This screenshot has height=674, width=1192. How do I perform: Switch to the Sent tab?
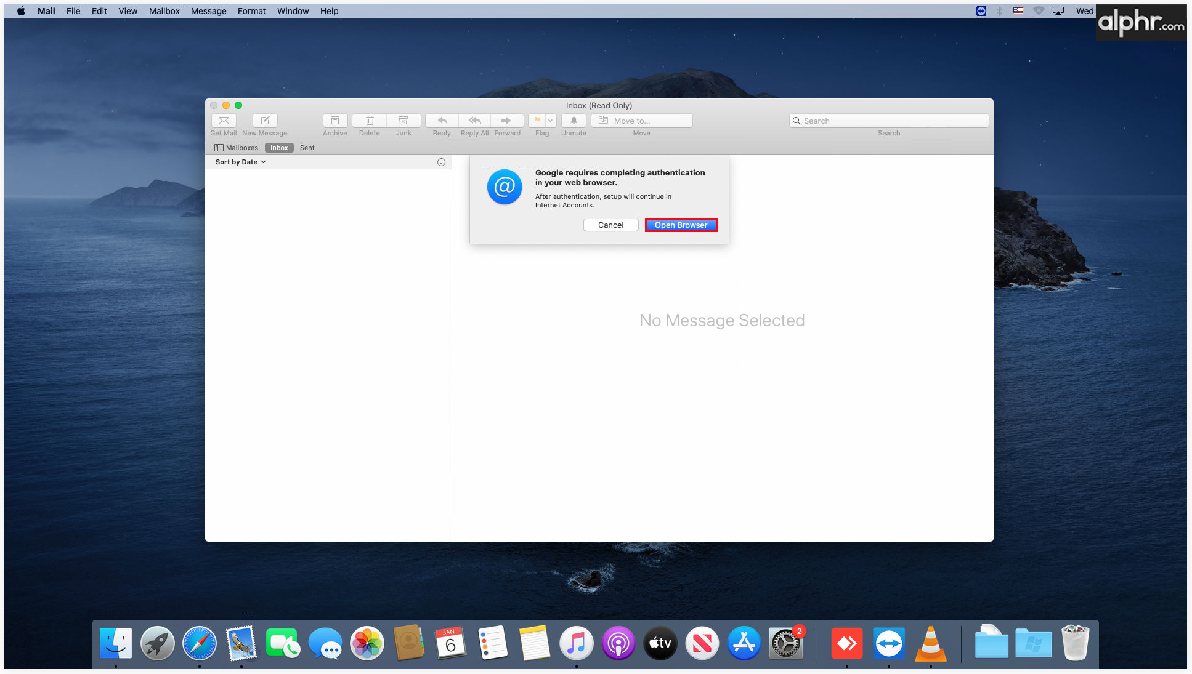click(x=307, y=148)
